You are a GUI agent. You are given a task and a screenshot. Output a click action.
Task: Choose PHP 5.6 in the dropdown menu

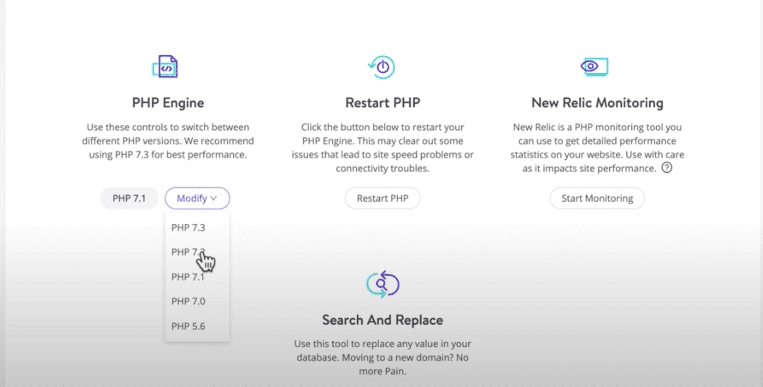click(188, 326)
